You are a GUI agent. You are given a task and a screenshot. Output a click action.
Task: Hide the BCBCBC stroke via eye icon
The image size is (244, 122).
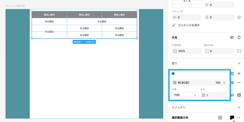232,83
